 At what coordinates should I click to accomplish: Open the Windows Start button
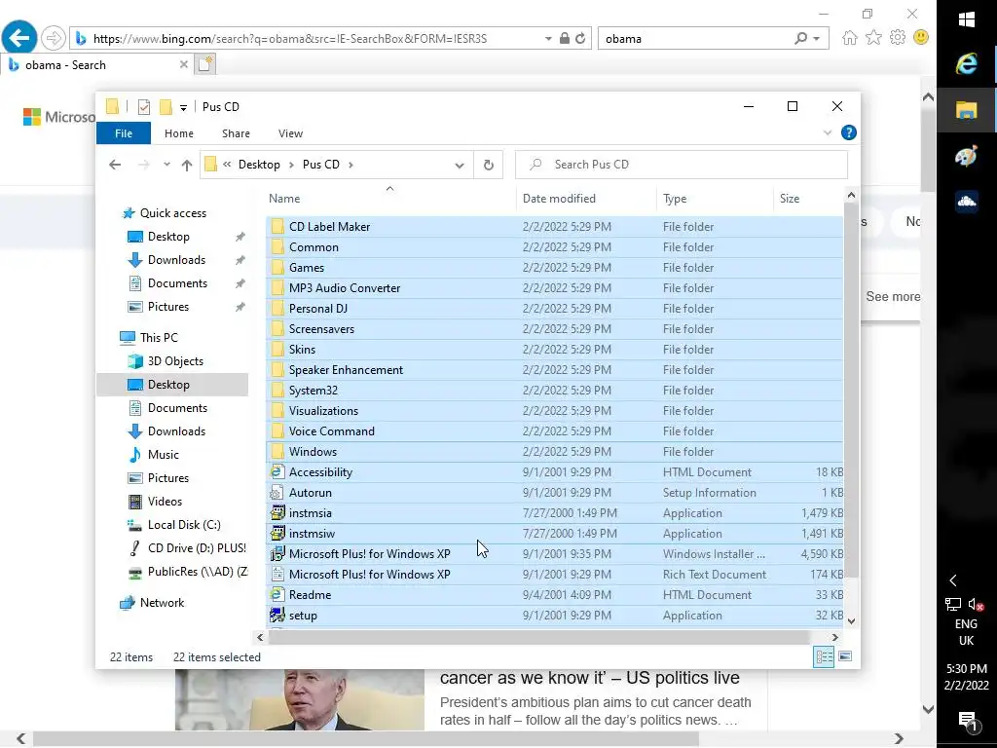(967, 19)
